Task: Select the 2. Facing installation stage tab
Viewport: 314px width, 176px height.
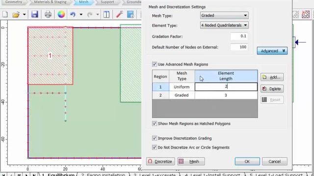Action: point(103,175)
